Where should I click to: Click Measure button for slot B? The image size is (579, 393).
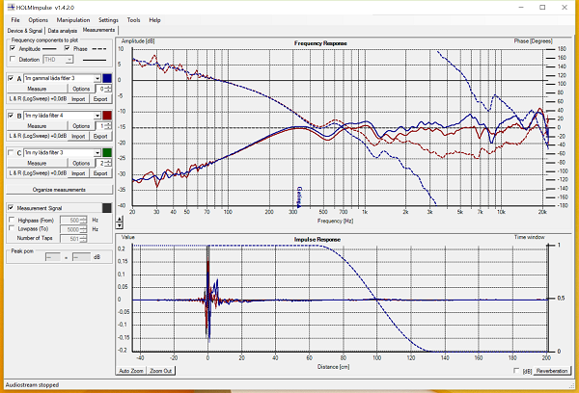coord(37,126)
